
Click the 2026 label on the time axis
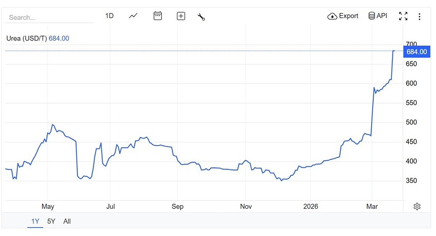pos(310,206)
